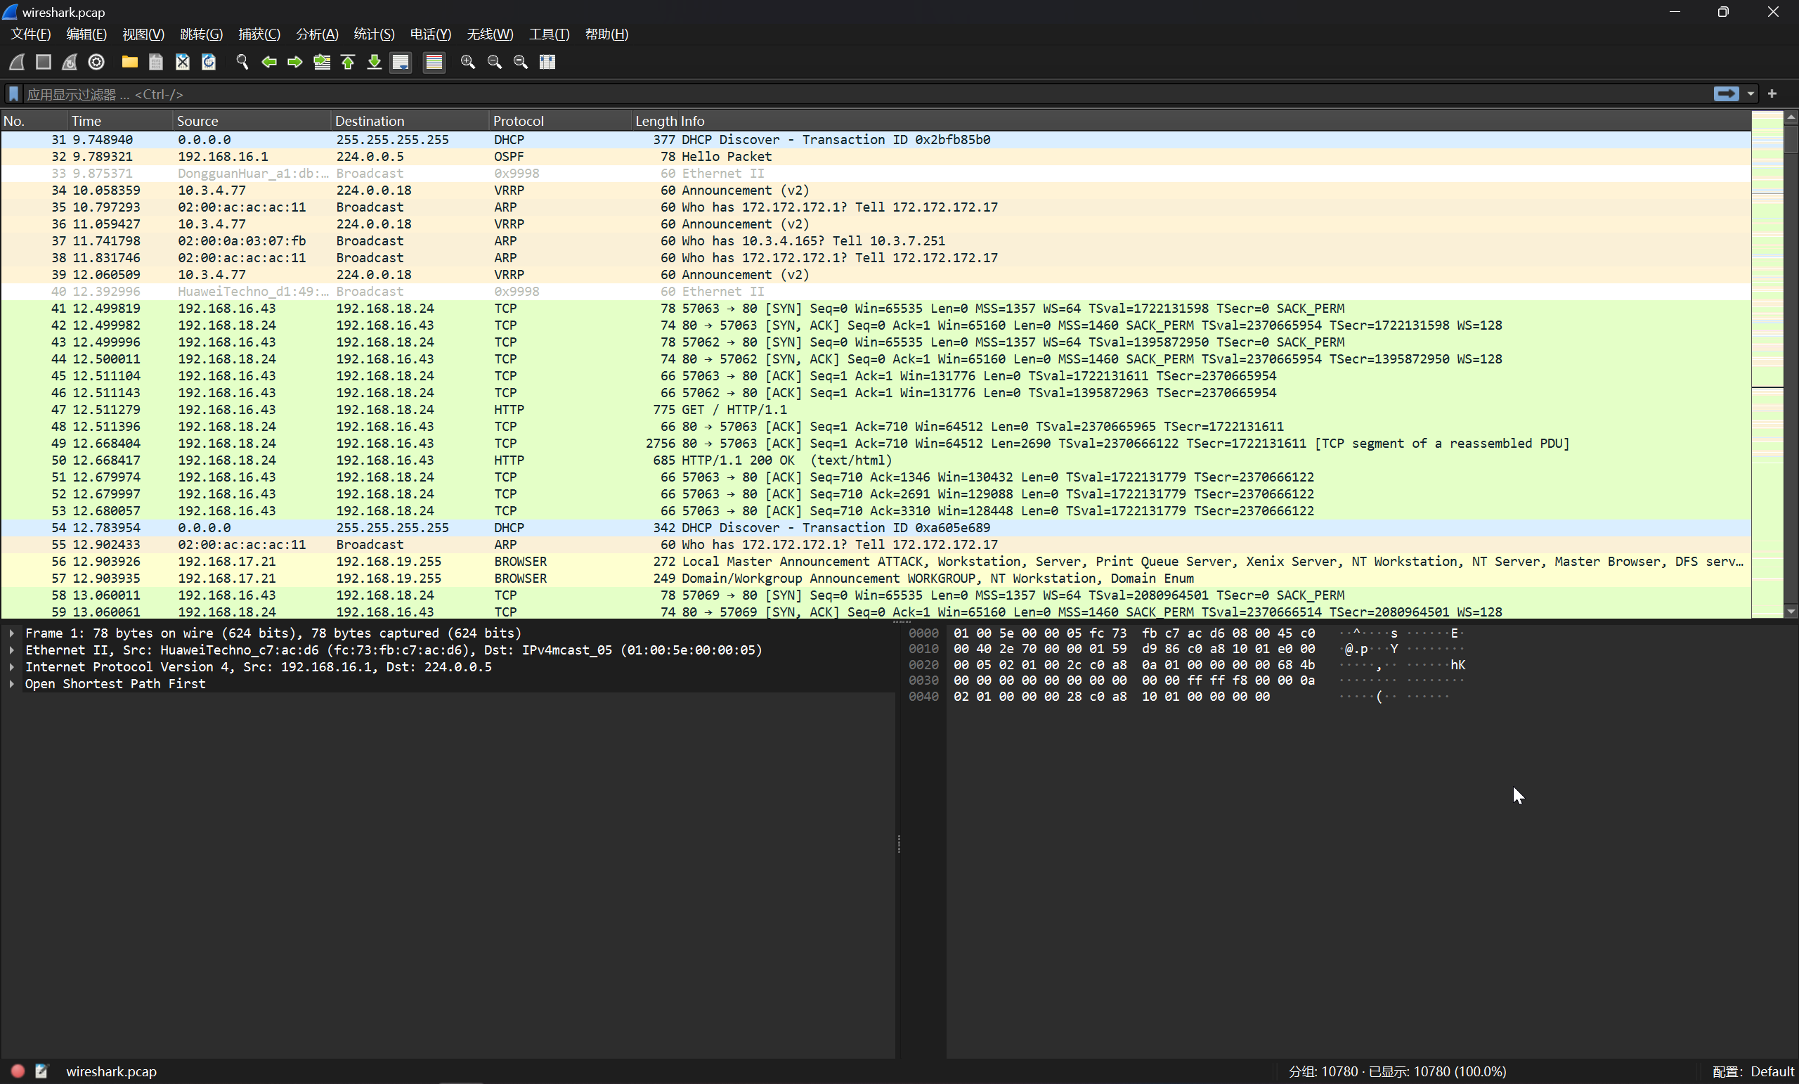This screenshot has height=1084, width=1799.
Task: Jump to the last packet
Action: click(374, 62)
